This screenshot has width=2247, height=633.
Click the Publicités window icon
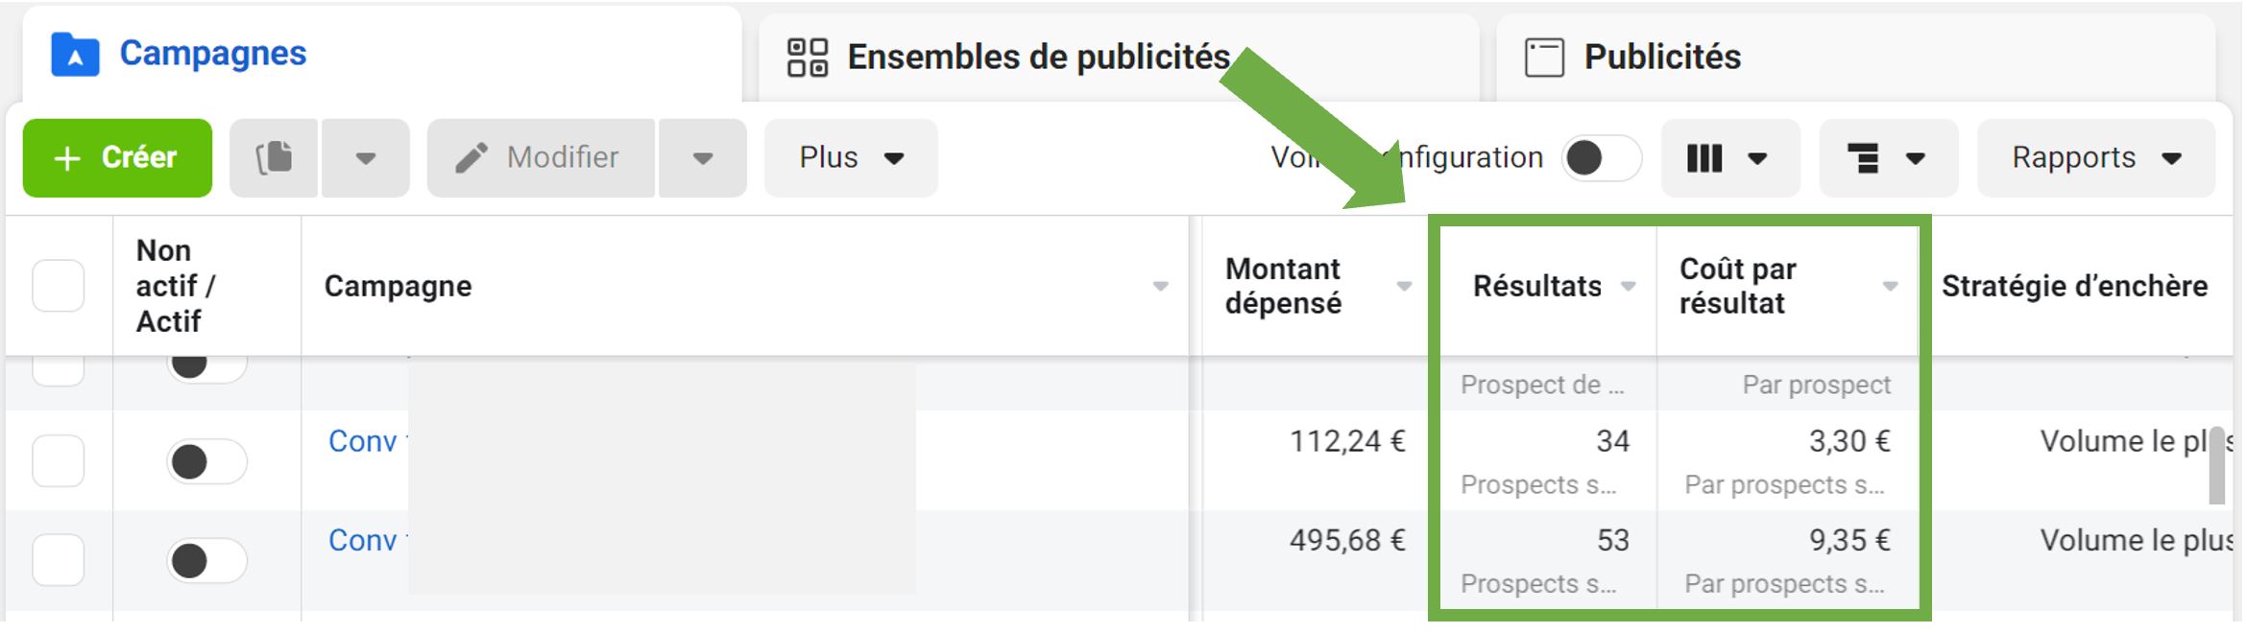(1544, 58)
